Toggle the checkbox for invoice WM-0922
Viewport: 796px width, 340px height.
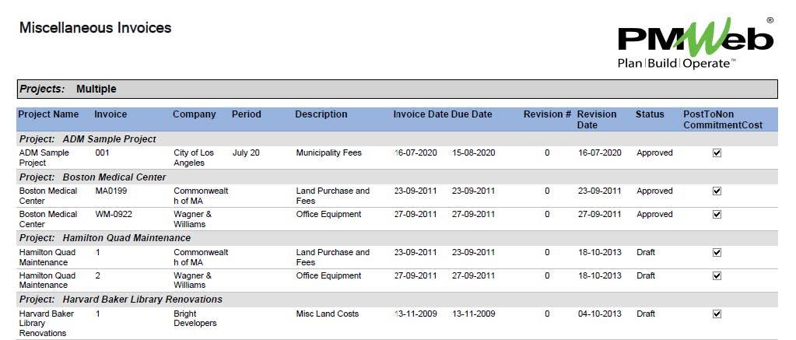[x=717, y=215]
